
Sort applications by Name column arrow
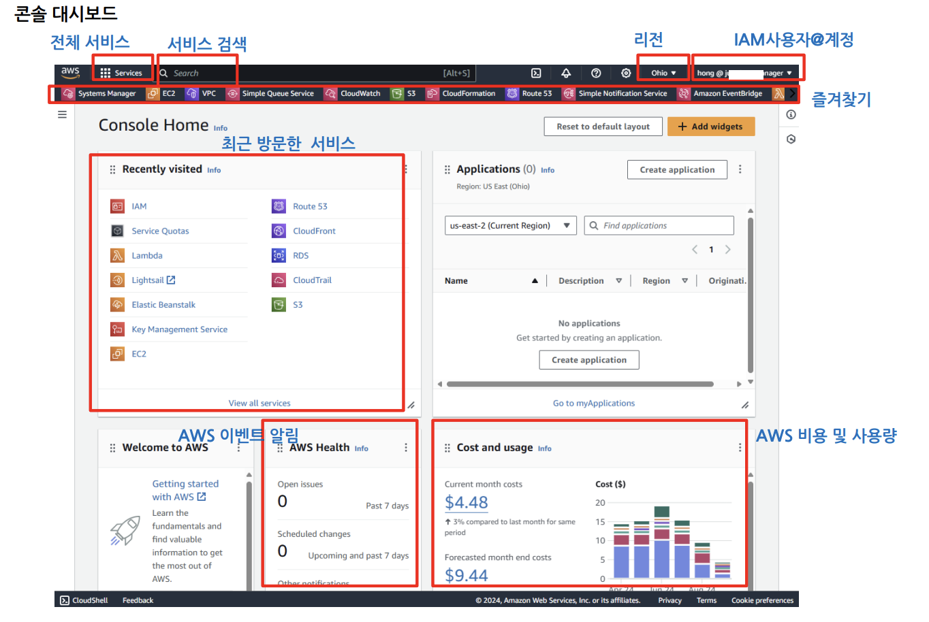[x=535, y=281]
